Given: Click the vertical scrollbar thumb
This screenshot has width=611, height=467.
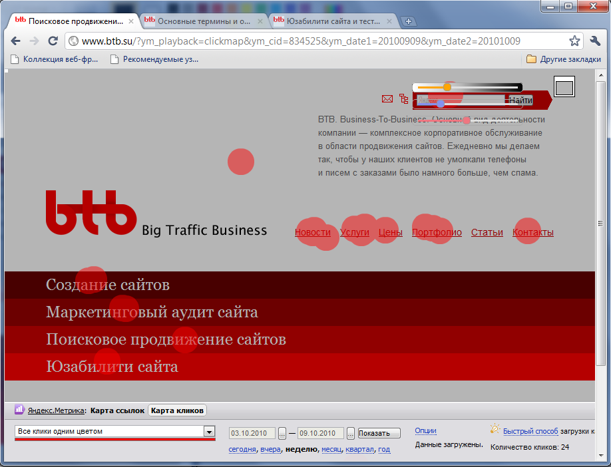Looking at the screenshot, I should (x=600, y=223).
